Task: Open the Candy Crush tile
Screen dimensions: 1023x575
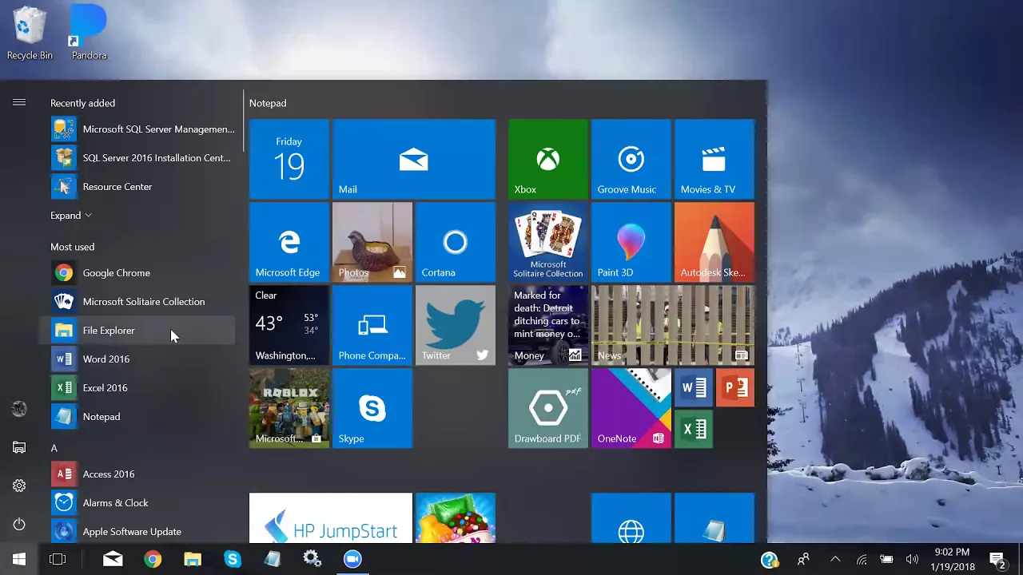Action: coord(456,518)
